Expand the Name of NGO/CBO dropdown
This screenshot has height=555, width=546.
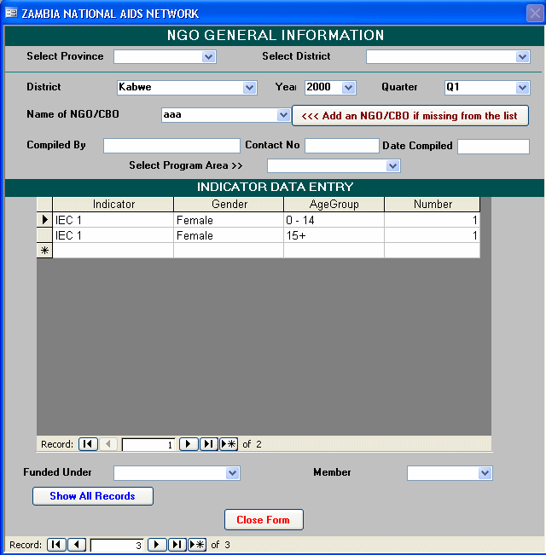coord(283,115)
